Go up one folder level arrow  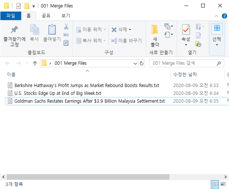point(35,63)
